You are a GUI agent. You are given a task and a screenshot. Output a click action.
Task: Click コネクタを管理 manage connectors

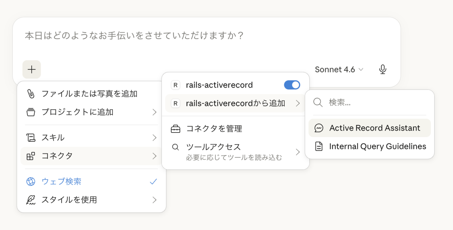click(235, 129)
